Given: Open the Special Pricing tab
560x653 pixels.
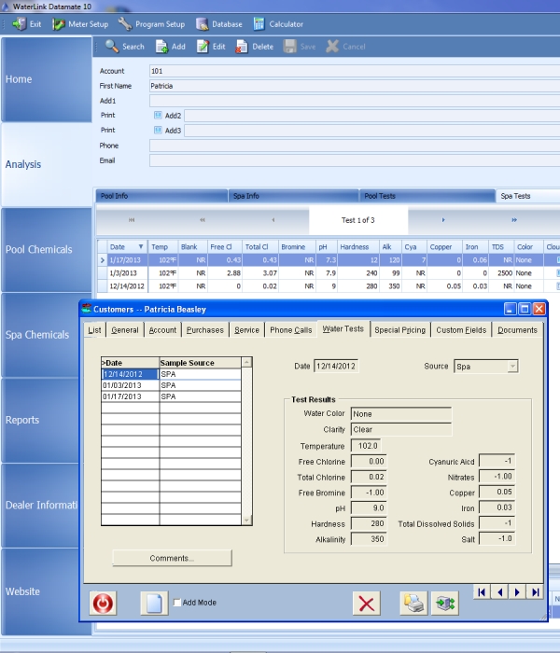Looking at the screenshot, I should click(x=400, y=330).
